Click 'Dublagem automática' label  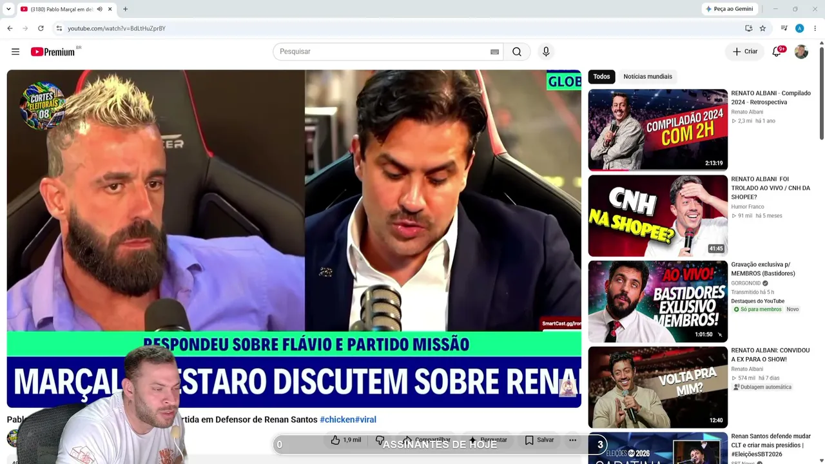(762, 387)
